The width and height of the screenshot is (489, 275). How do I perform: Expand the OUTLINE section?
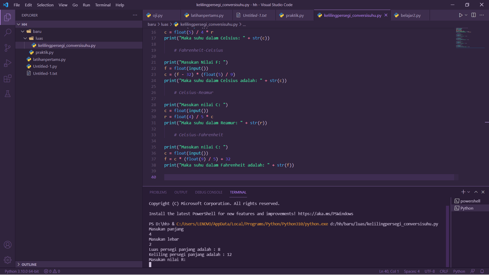coord(79,264)
